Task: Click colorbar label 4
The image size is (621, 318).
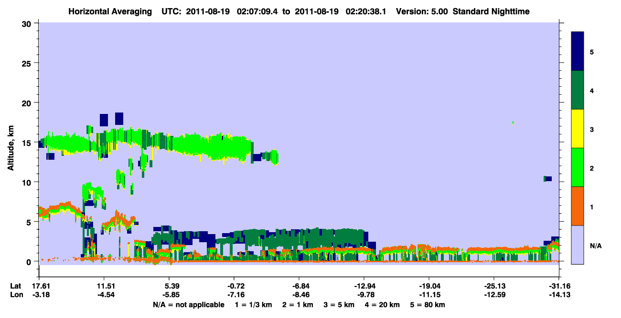Action: click(592, 90)
